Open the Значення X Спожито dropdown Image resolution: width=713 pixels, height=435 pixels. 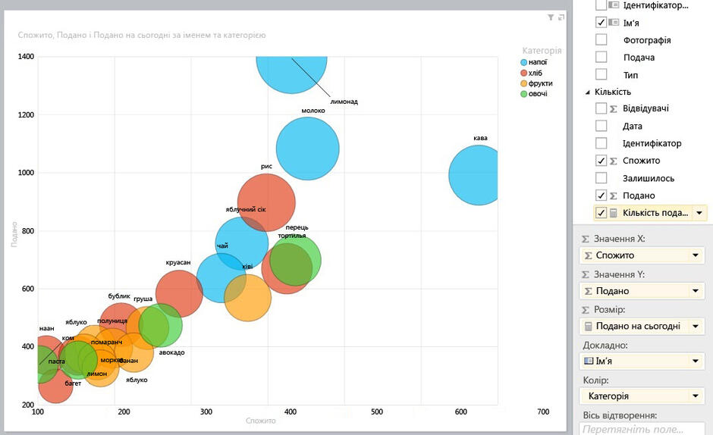pos(695,255)
